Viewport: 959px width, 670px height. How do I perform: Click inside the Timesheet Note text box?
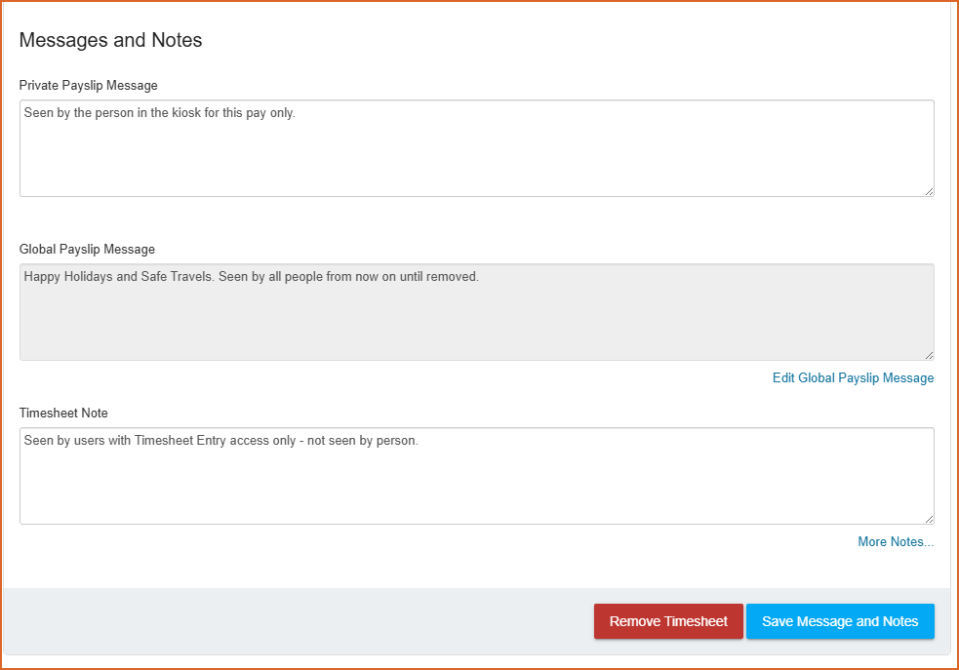(476, 485)
